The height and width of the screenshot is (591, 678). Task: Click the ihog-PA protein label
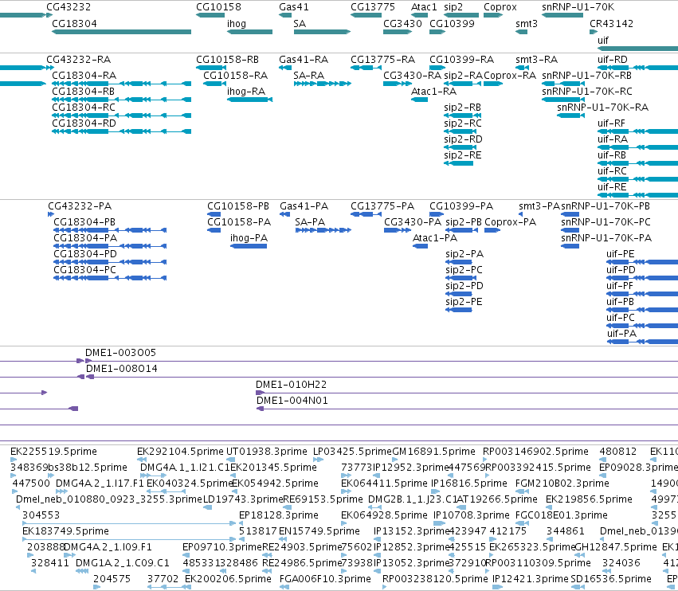tap(249, 238)
